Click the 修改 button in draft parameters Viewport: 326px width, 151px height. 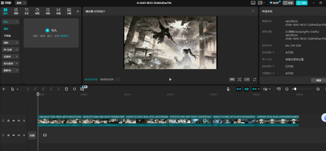[318, 80]
